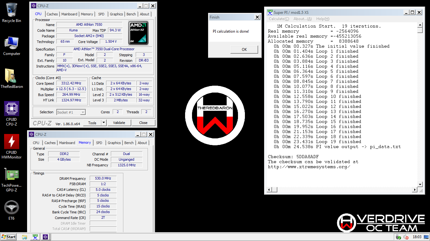Viewport: 430px width, 241px height.
Task: Click the NB Frequency 1325.0 MHz value
Action: [127, 165]
